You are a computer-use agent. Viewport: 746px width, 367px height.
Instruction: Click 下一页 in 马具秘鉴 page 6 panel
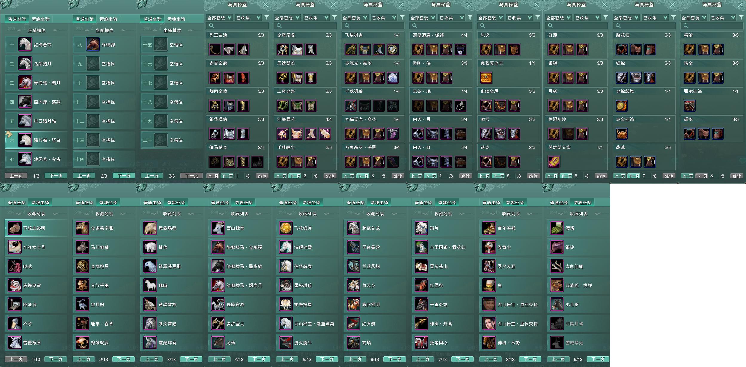[x=566, y=176]
